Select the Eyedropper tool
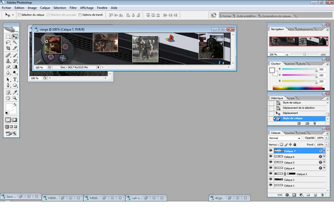 click(15, 92)
